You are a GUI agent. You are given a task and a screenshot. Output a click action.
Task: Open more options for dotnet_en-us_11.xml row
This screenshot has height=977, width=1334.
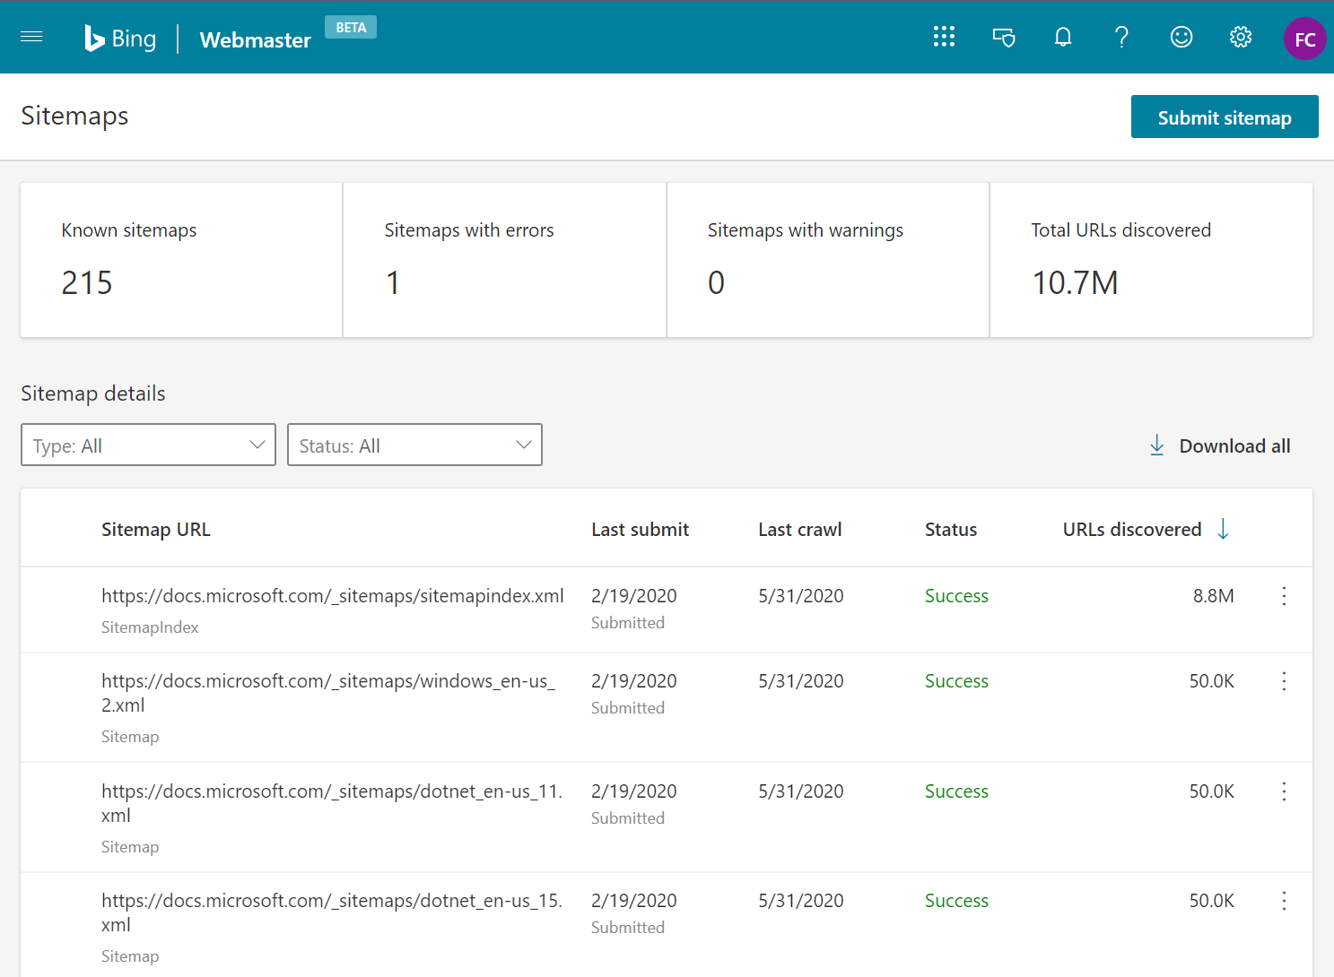(x=1284, y=791)
